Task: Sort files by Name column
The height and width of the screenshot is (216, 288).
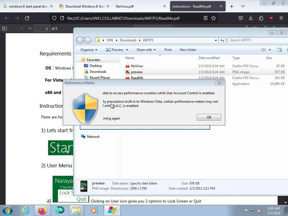Action: click(160, 58)
